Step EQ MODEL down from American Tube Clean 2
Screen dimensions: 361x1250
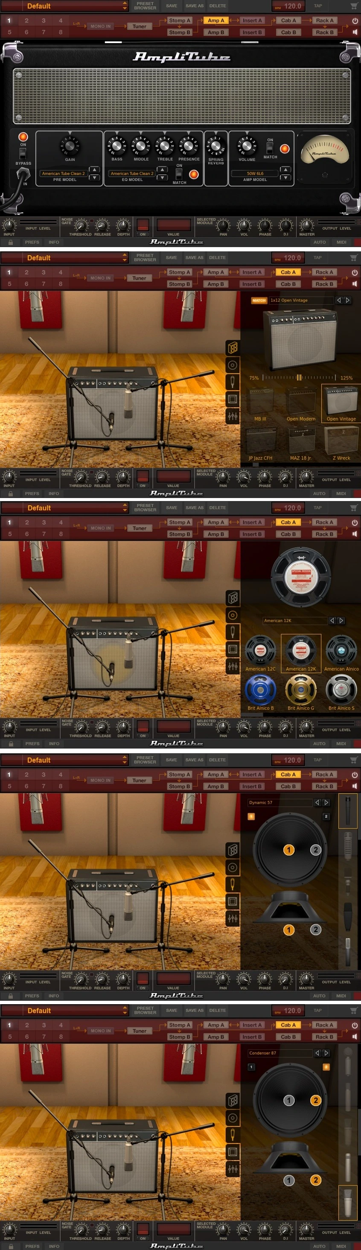pos(163,178)
